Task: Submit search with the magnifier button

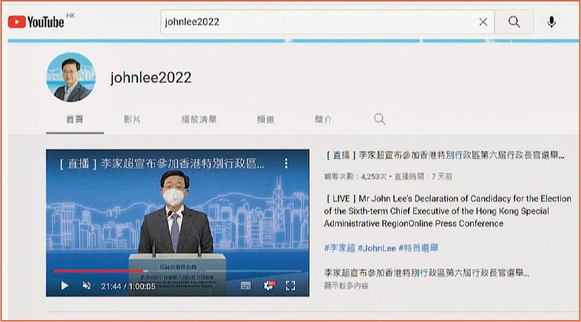Action: coord(514,22)
